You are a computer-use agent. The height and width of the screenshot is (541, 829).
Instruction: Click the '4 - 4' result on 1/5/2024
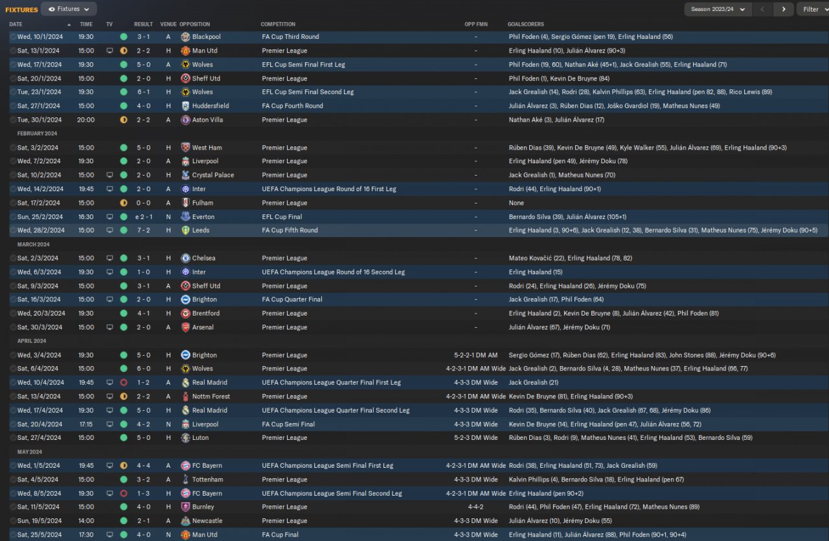click(144, 466)
